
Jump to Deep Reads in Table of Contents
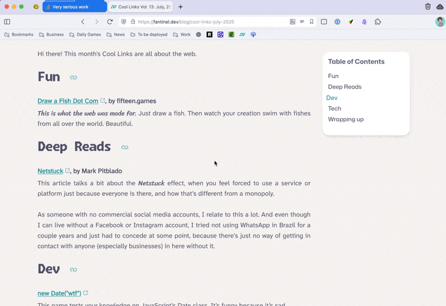click(x=345, y=87)
